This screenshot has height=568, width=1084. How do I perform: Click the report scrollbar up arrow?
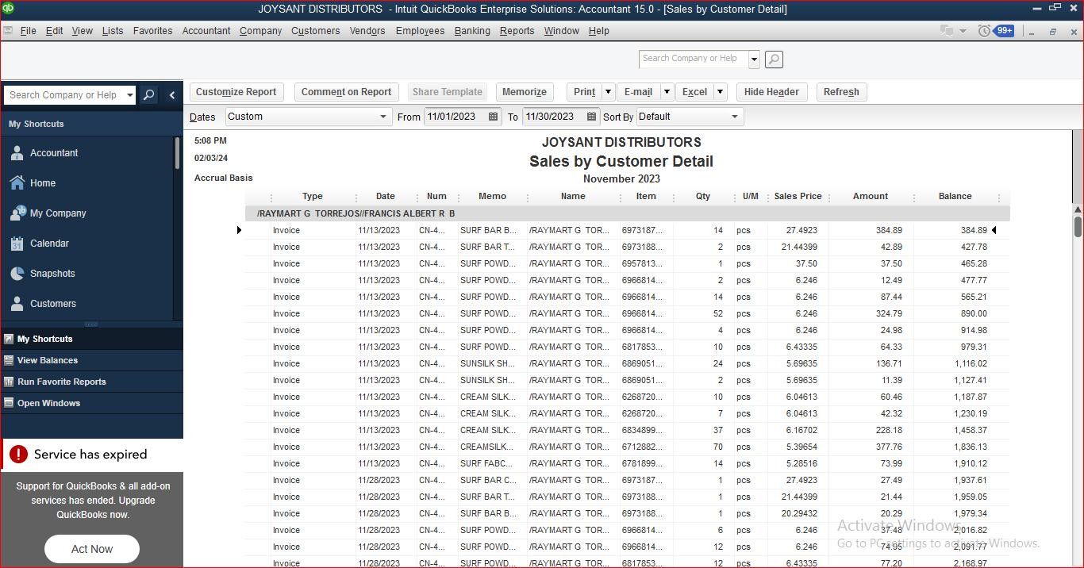(1078, 209)
